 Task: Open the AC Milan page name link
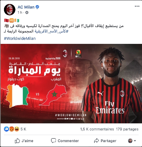tap(26, 7)
